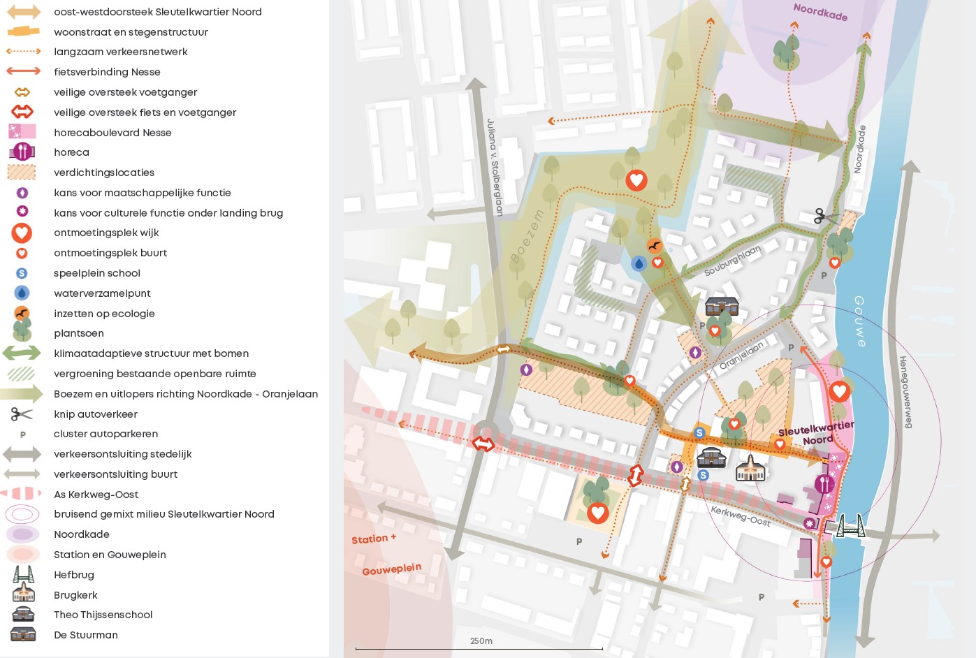Screen dimensions: 976x658
Task: Select the 'Kerkweg-Oost' label on the map
Action: 741,516
